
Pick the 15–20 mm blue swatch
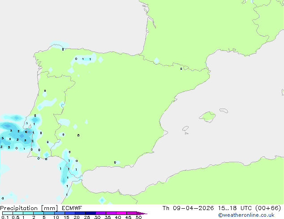[x=70, y=213]
